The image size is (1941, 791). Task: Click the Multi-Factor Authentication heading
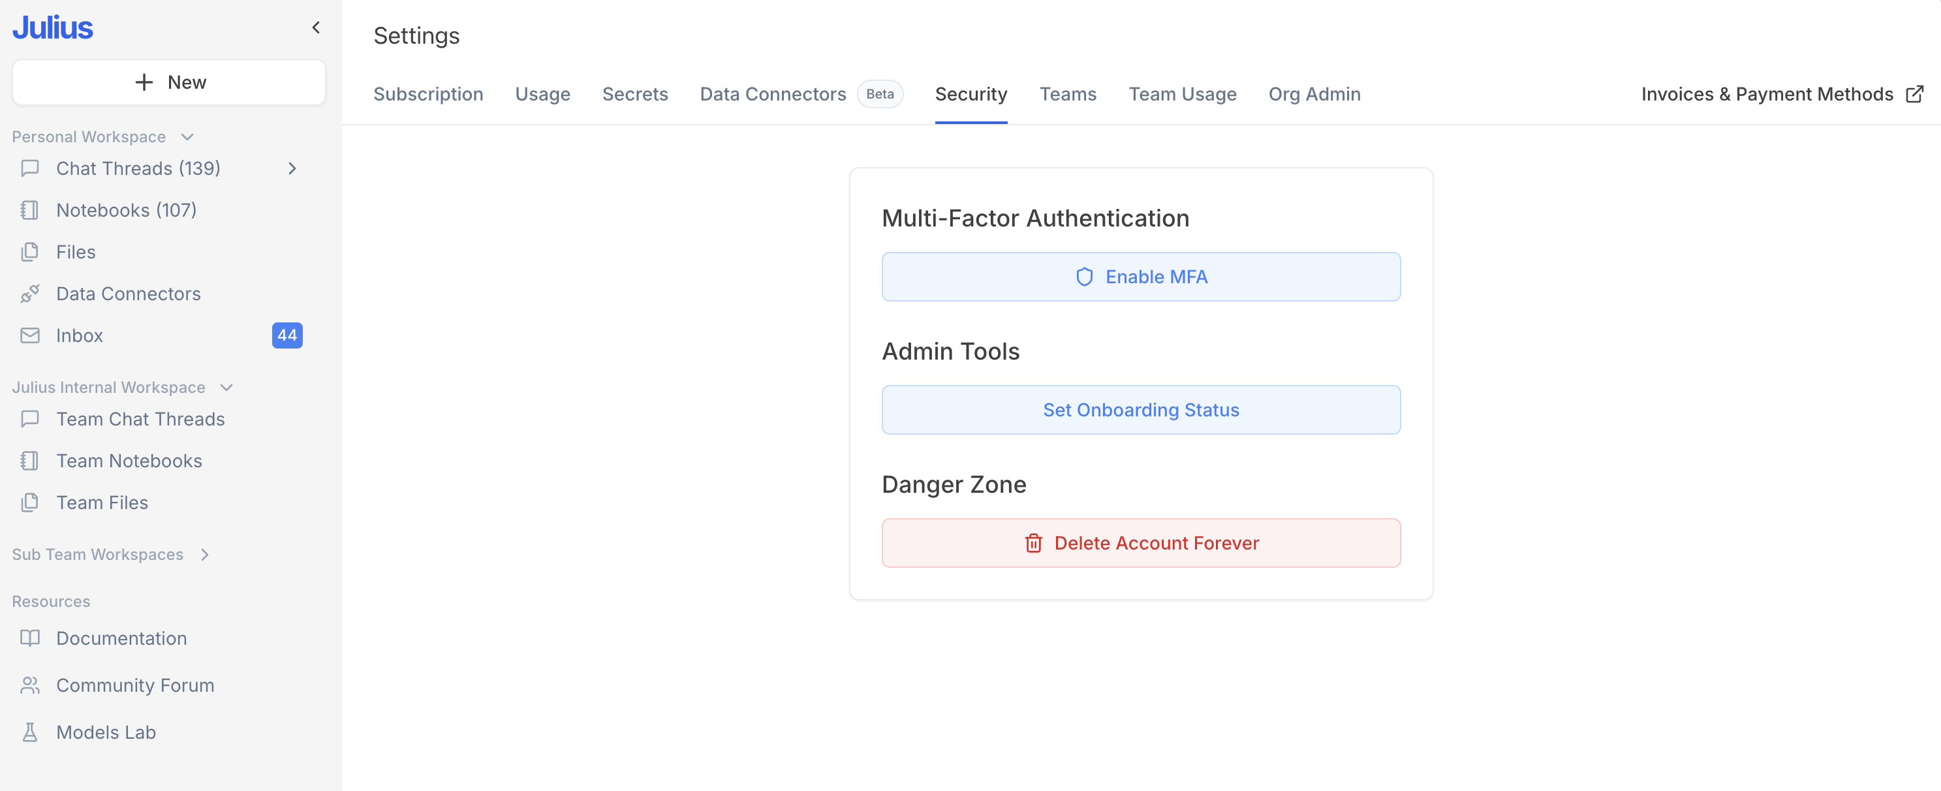click(1035, 219)
